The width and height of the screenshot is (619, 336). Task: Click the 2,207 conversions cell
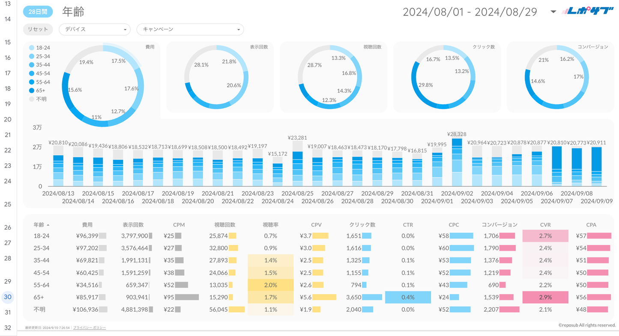(x=491, y=309)
